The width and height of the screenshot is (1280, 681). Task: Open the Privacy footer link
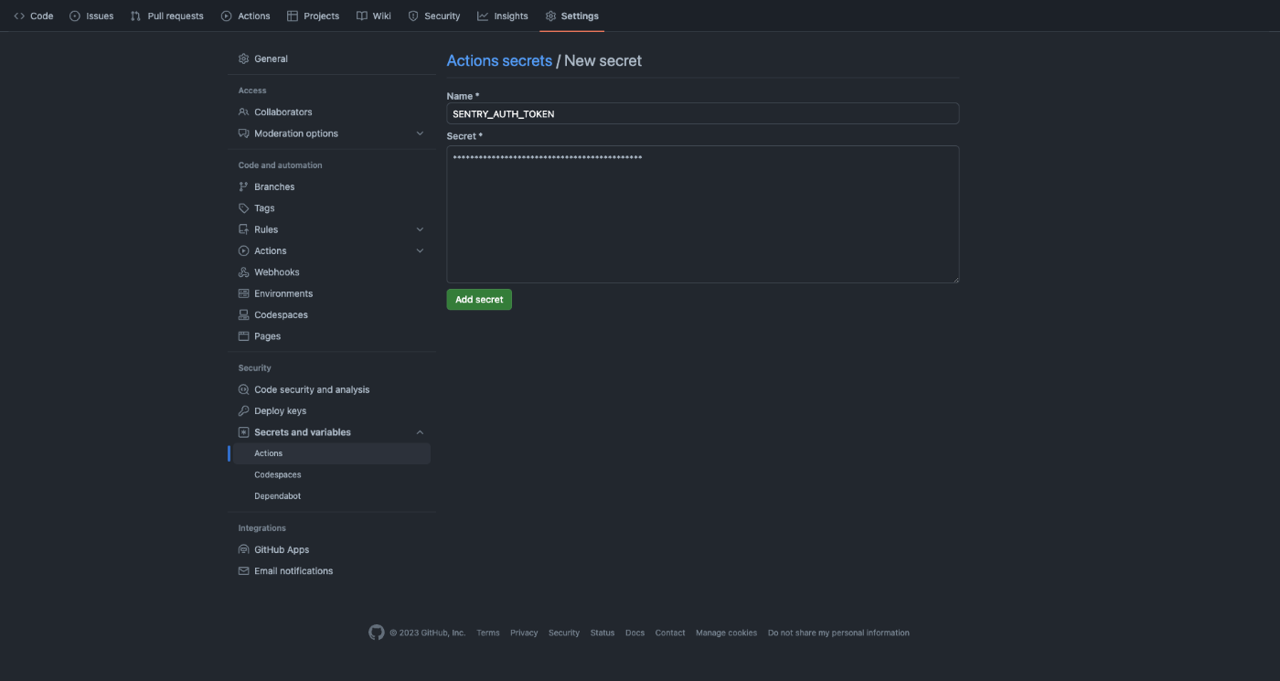(x=524, y=633)
